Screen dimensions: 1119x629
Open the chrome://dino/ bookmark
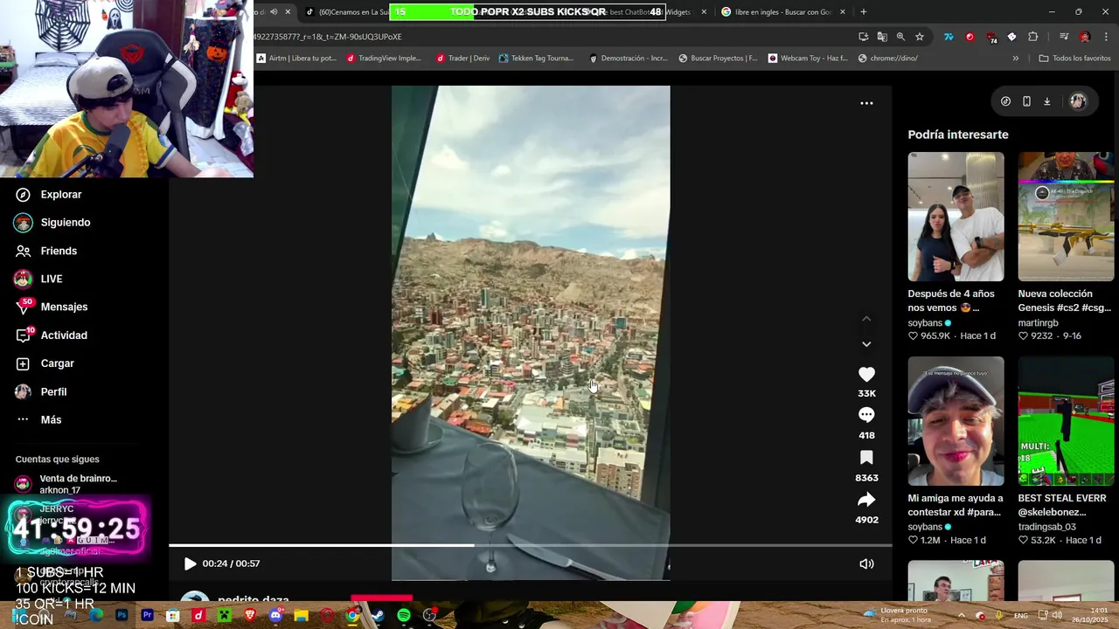[888, 59]
